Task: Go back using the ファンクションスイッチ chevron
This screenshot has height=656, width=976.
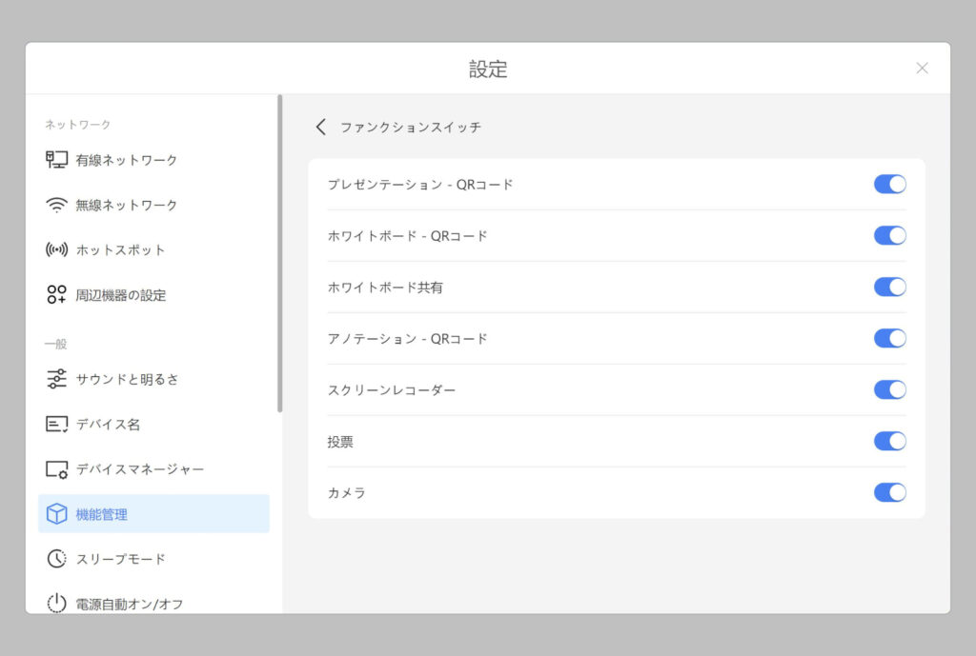Action: click(x=321, y=127)
